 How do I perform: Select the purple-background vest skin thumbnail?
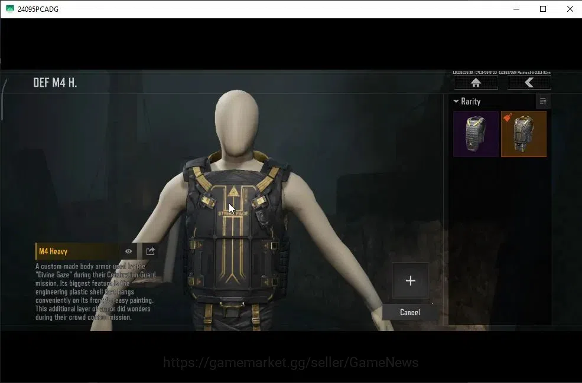click(x=476, y=134)
